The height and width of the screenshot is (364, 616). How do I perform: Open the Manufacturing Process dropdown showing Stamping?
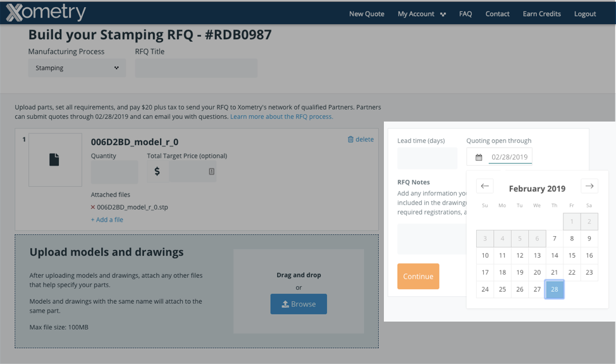(x=77, y=68)
